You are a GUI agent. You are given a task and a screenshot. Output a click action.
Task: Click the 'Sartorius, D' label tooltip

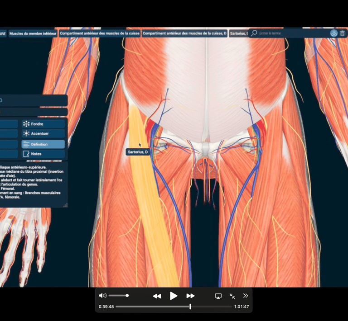click(138, 152)
